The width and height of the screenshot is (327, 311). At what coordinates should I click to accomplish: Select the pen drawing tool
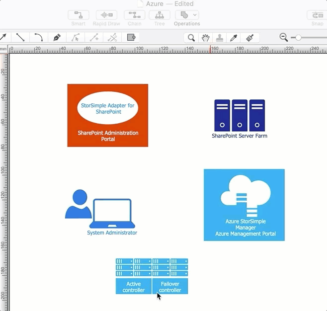(x=57, y=38)
